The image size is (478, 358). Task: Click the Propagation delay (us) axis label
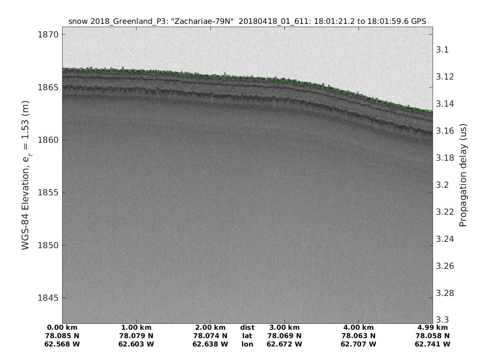(x=463, y=175)
